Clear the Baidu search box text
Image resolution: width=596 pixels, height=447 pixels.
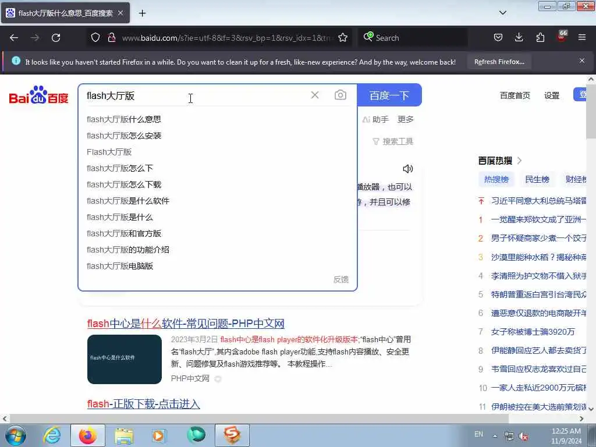click(x=315, y=95)
